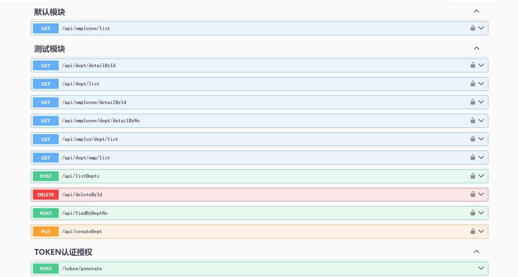Expand /api/dept/emp/list using its arrow

click(481, 157)
